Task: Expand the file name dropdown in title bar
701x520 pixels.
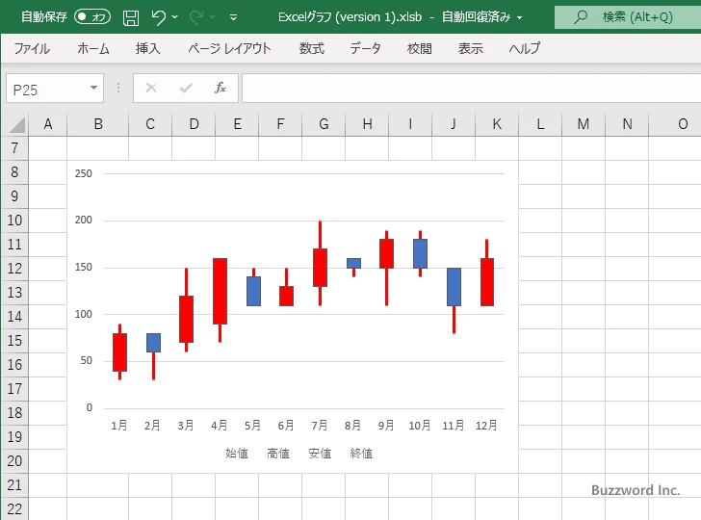Action: coord(520,18)
